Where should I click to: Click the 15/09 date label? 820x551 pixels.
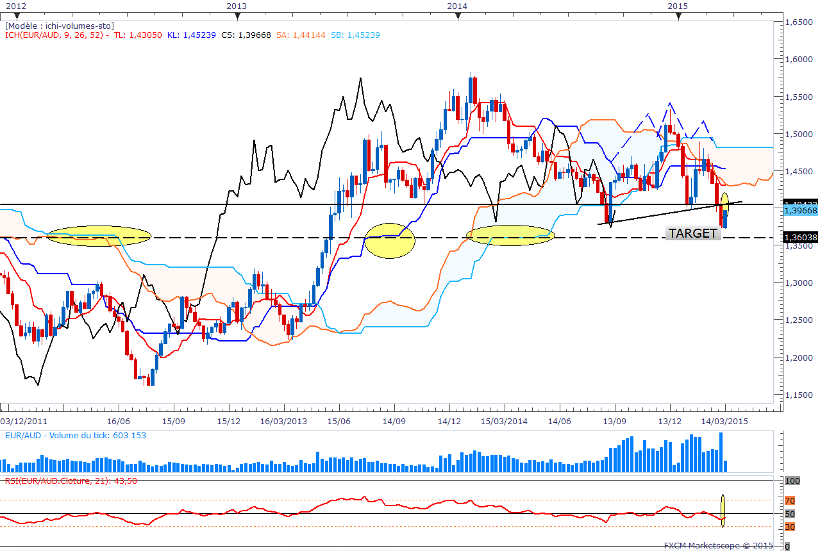pos(174,422)
